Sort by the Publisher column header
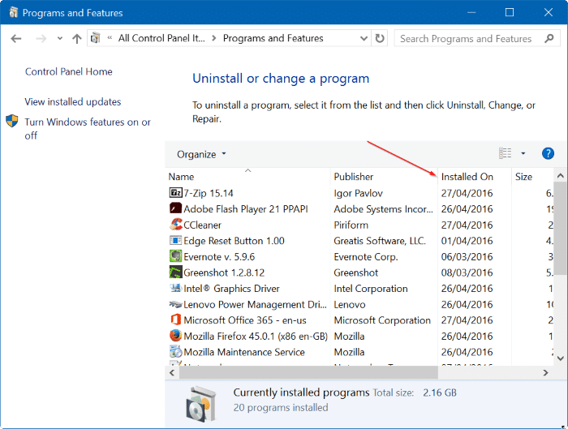Screen dimensions: 568x429 [384, 177]
